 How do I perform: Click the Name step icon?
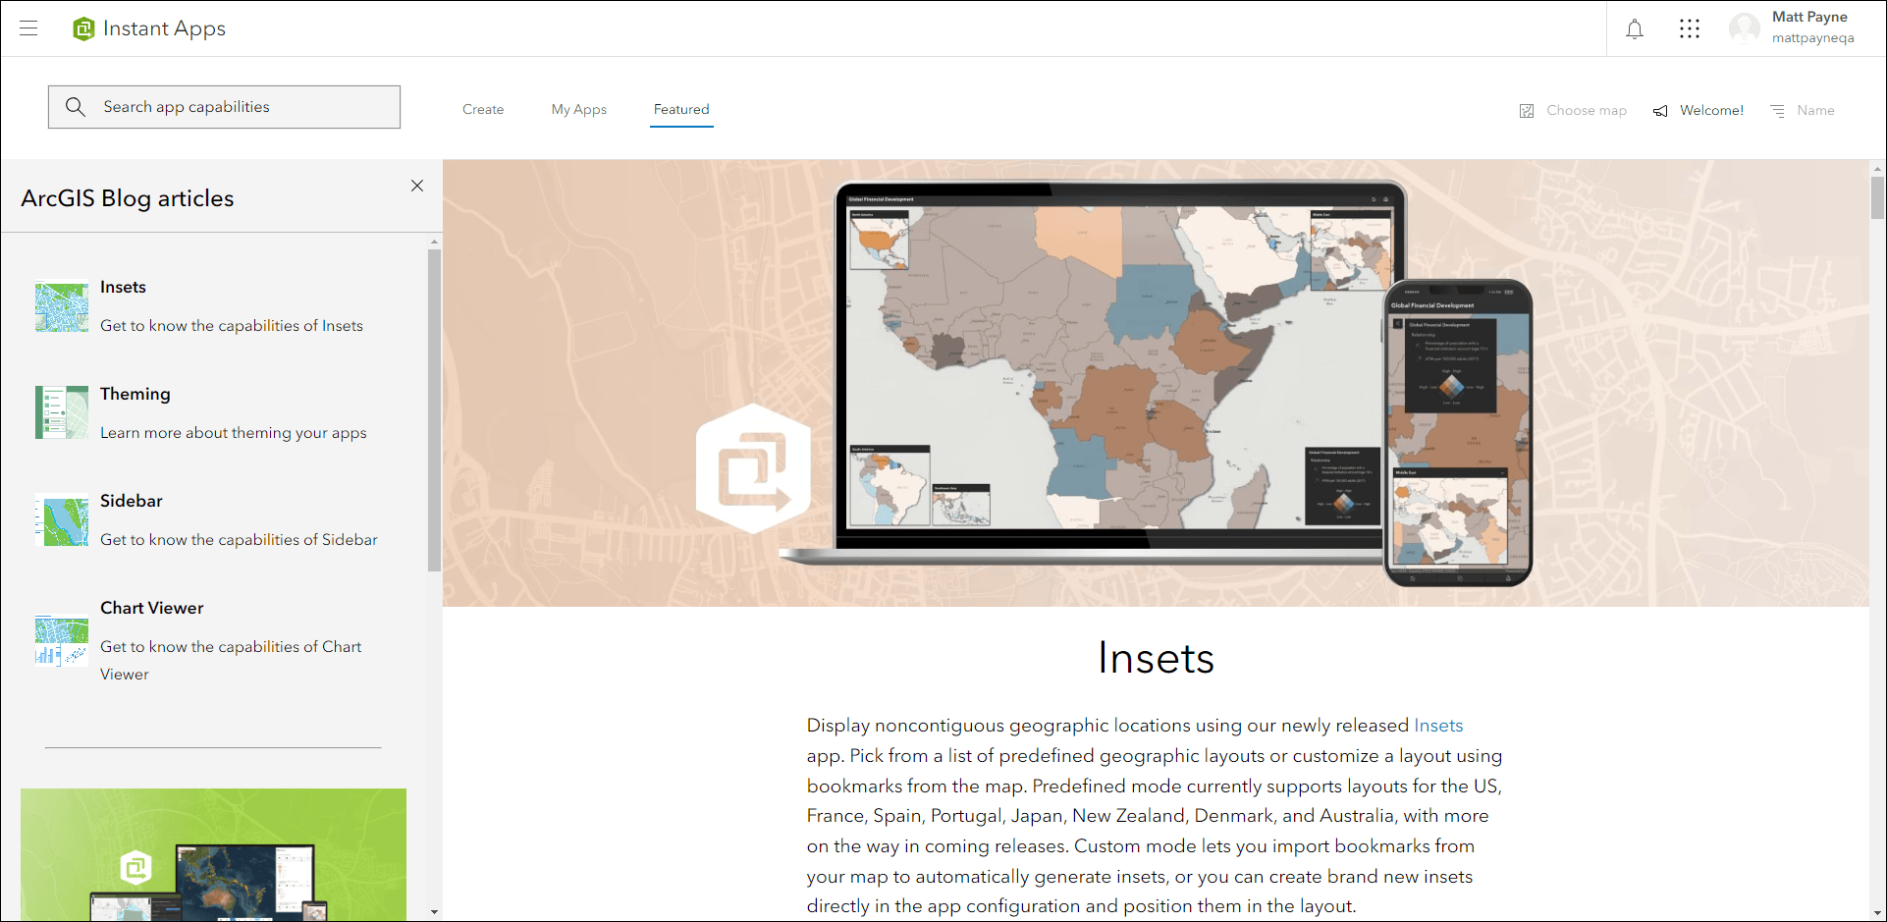tap(1777, 111)
